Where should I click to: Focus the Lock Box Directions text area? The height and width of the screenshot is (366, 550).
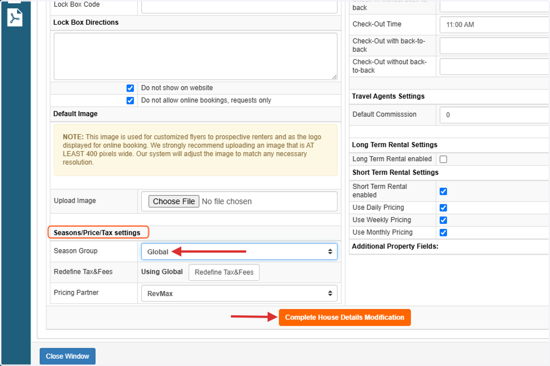click(196, 56)
